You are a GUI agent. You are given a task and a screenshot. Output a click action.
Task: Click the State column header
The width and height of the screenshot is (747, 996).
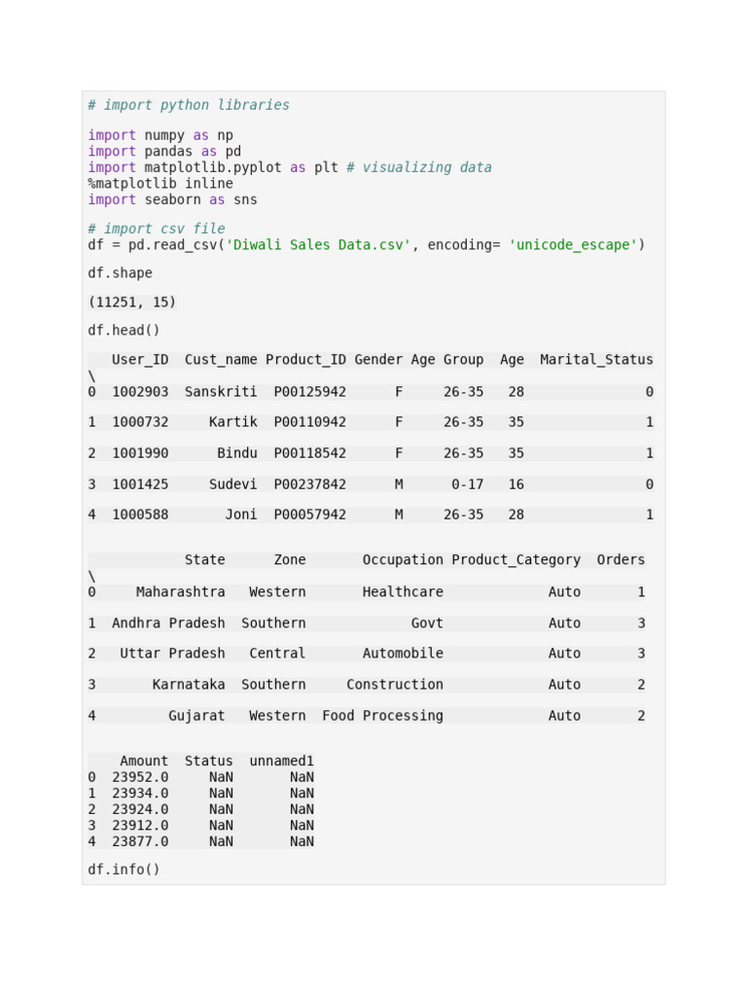click(x=204, y=559)
